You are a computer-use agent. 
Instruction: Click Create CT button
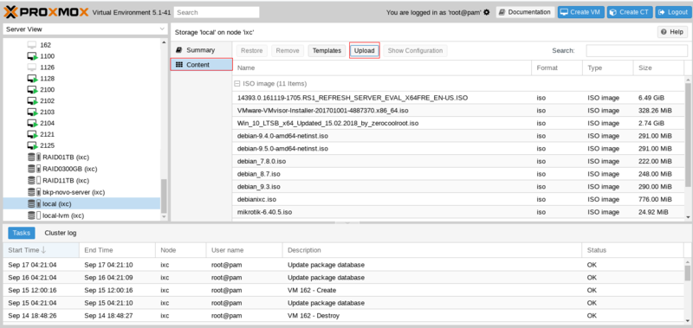click(x=630, y=12)
